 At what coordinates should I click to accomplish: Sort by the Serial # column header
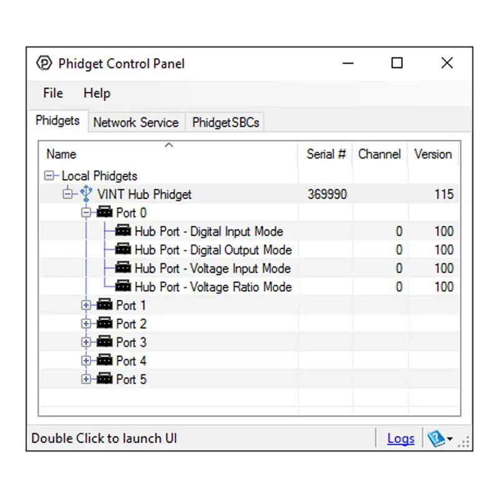(x=326, y=154)
